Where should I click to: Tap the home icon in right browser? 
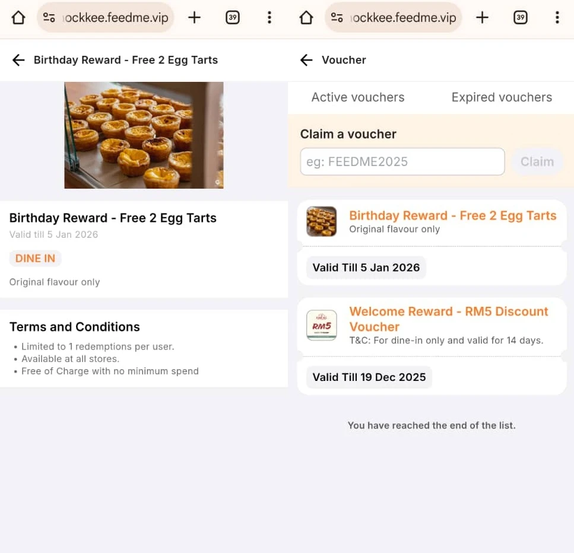pyautogui.click(x=306, y=18)
